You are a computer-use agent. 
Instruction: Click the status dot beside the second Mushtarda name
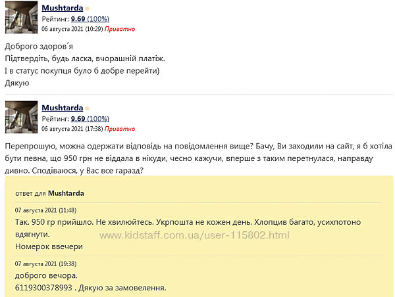[x=88, y=108]
